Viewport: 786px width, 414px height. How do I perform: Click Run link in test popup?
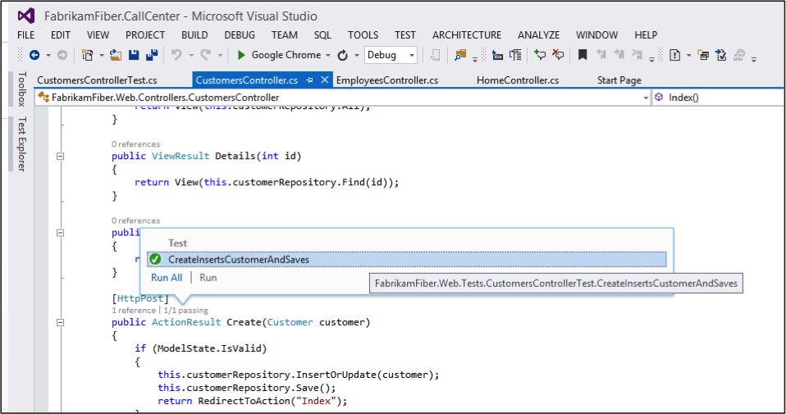point(208,278)
